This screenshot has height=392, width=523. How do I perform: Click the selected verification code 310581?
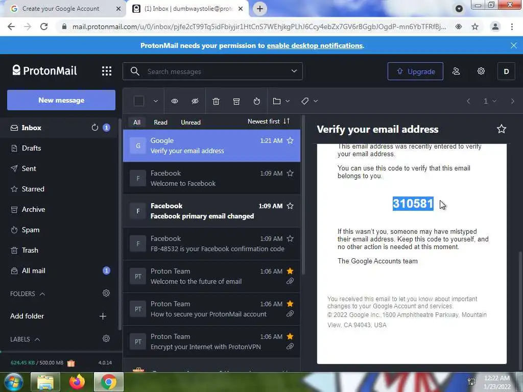[x=413, y=204]
